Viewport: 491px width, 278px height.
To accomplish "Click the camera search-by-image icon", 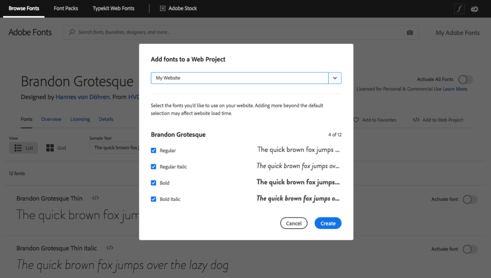I will point(410,32).
